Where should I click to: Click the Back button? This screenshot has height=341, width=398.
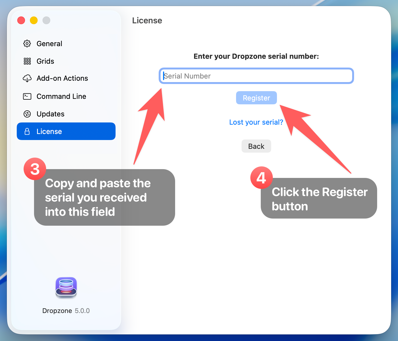(256, 146)
